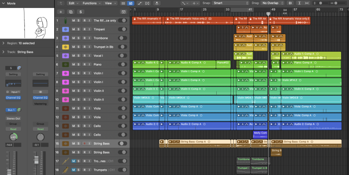Image resolution: width=349 pixels, height=175 pixels.
Task: Click the pan knob on the Mastering strip
Action: tap(40, 137)
